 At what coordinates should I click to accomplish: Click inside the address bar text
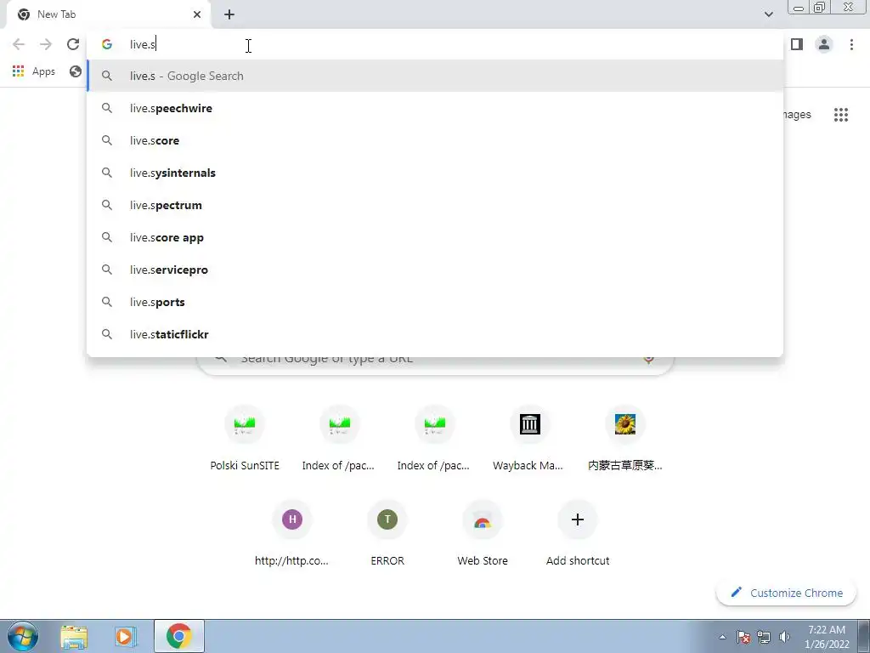click(143, 44)
